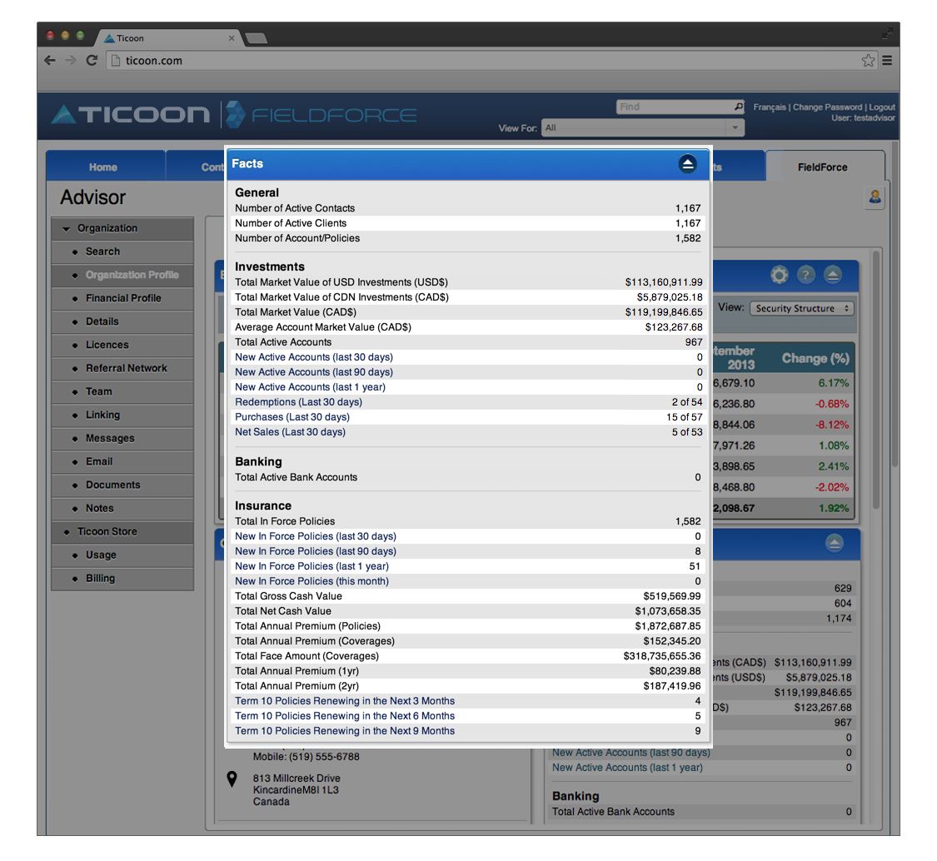Click the search magnifier in the Find box
The width and height of the screenshot is (937, 861).
(x=739, y=107)
